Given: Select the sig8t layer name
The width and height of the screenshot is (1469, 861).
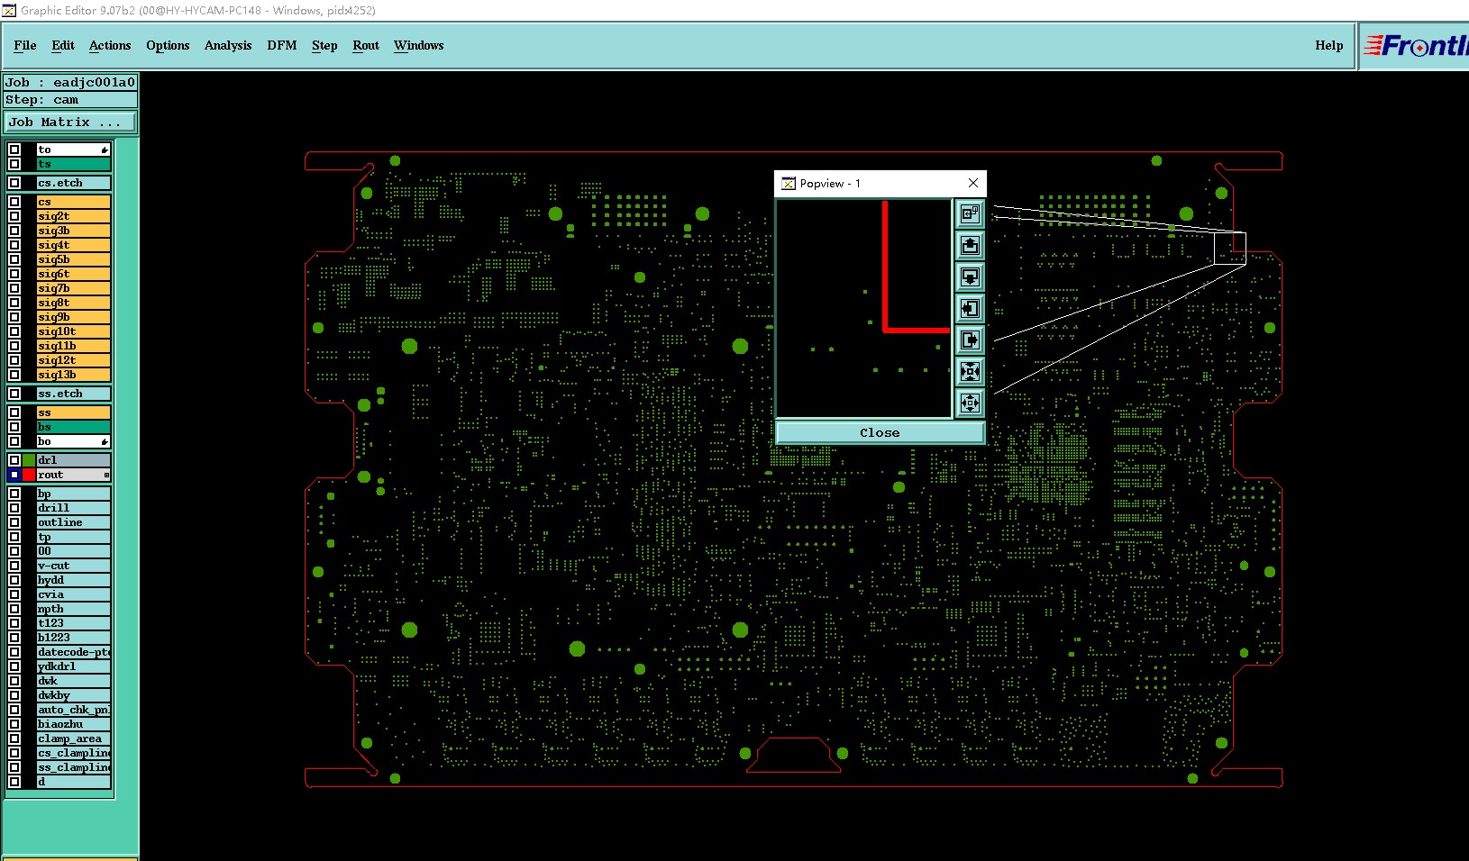Looking at the screenshot, I should (x=74, y=303).
